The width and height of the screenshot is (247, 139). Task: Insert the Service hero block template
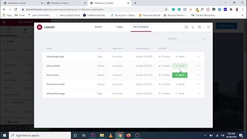tap(180, 84)
